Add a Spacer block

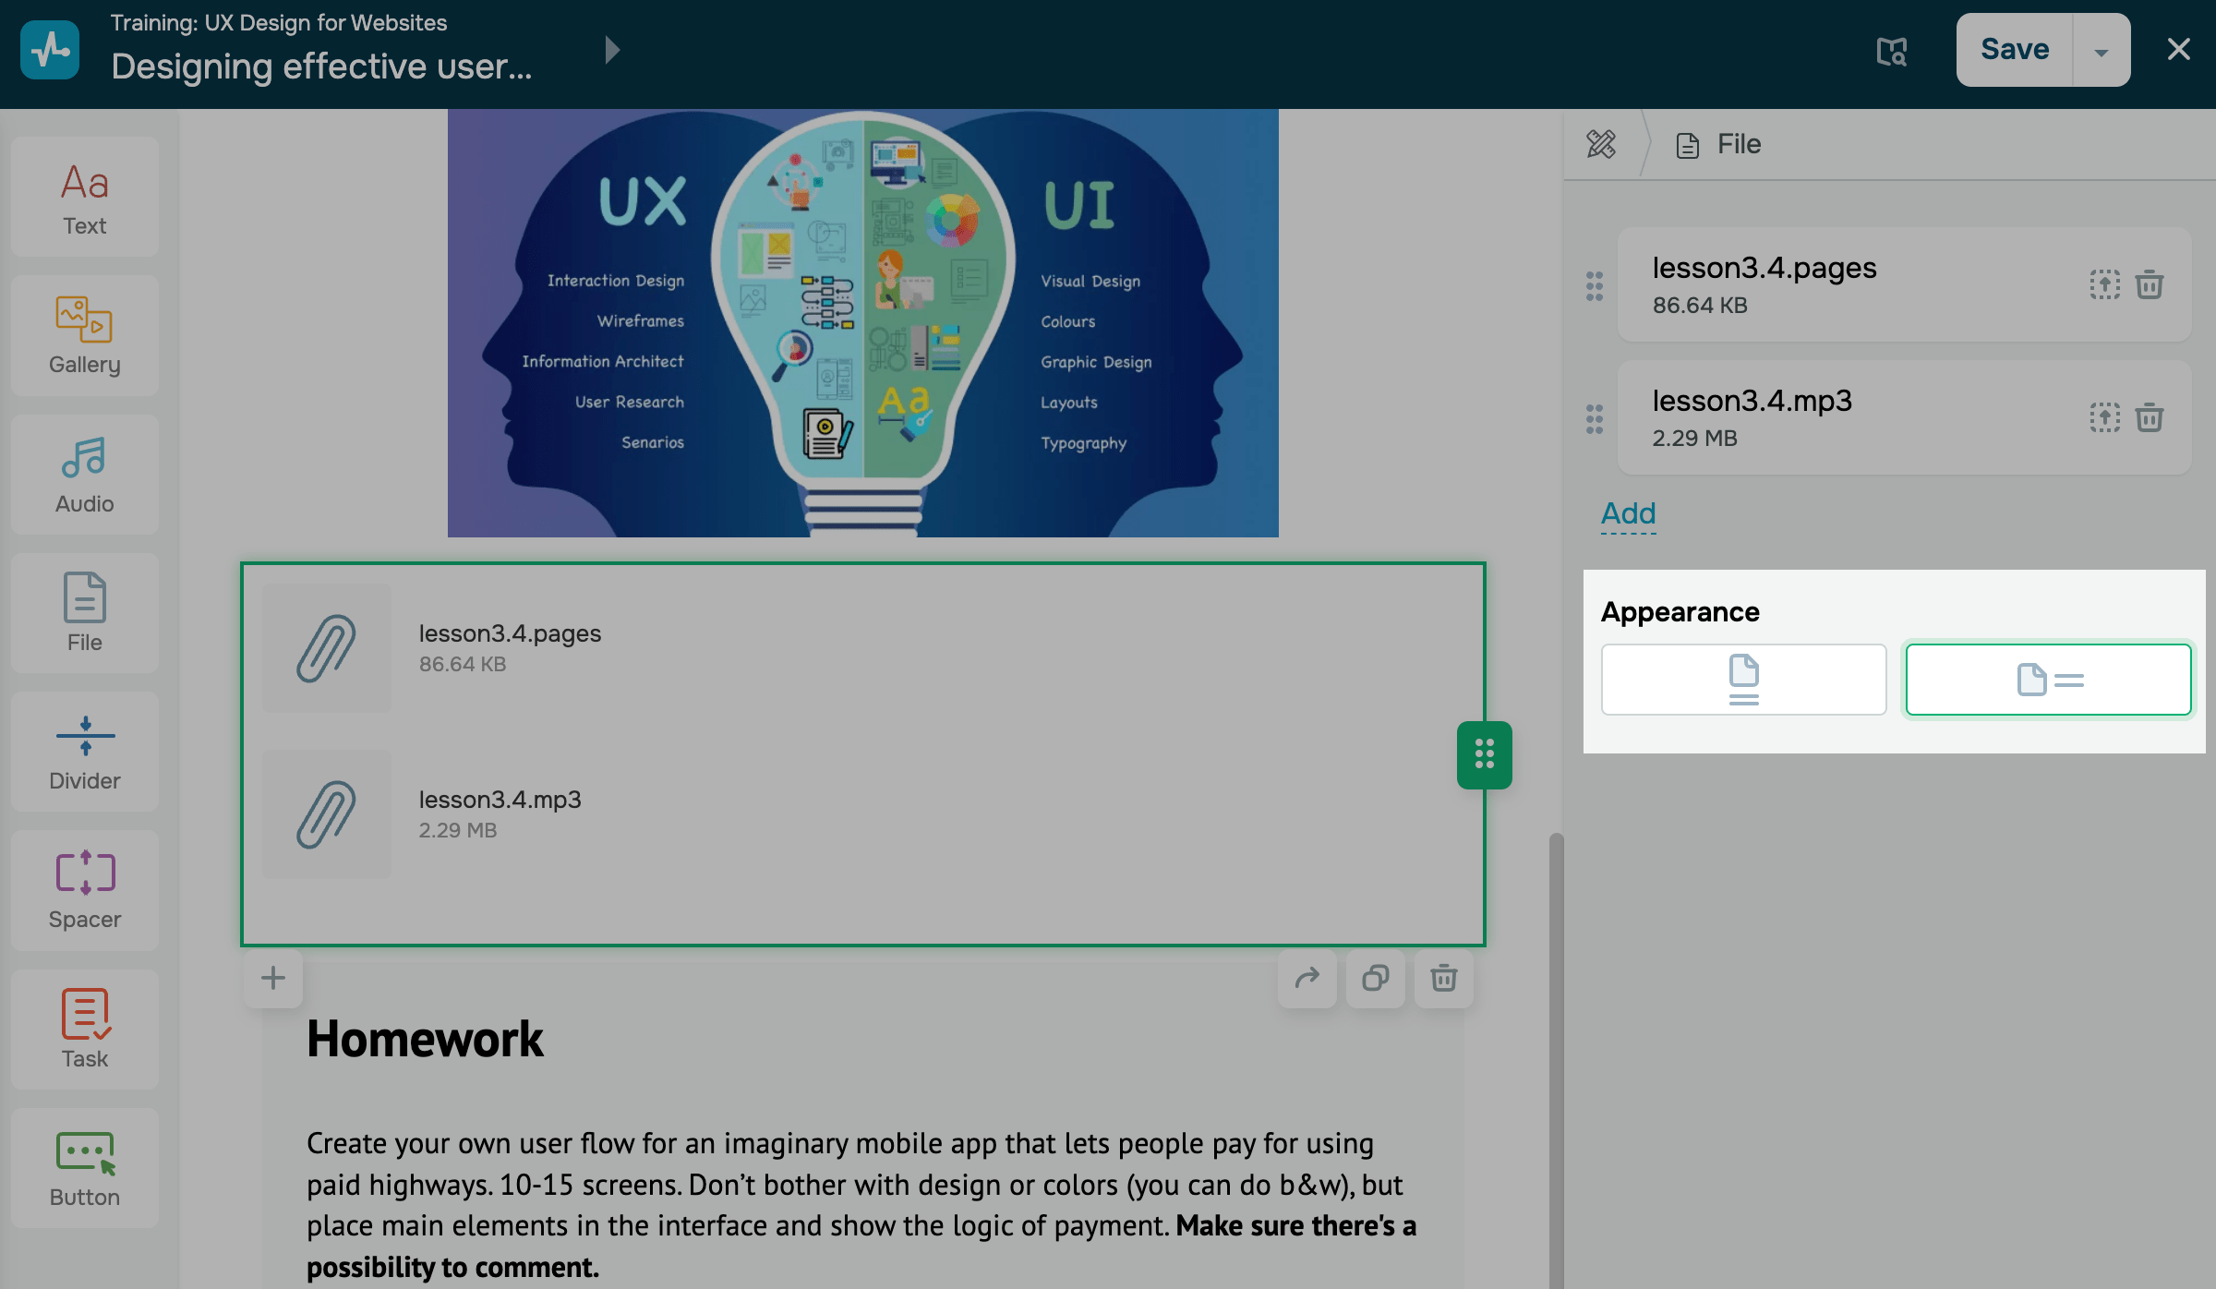pyautogui.click(x=85, y=891)
